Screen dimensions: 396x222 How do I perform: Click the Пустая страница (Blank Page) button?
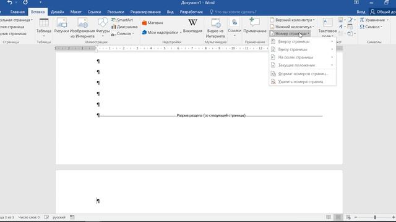click(12, 27)
